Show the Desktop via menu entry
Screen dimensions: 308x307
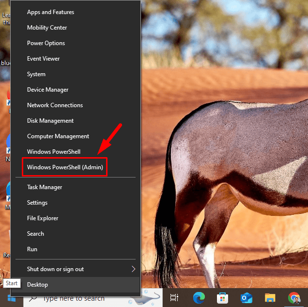[x=76, y=285]
